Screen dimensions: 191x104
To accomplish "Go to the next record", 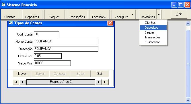I will point(98,82).
